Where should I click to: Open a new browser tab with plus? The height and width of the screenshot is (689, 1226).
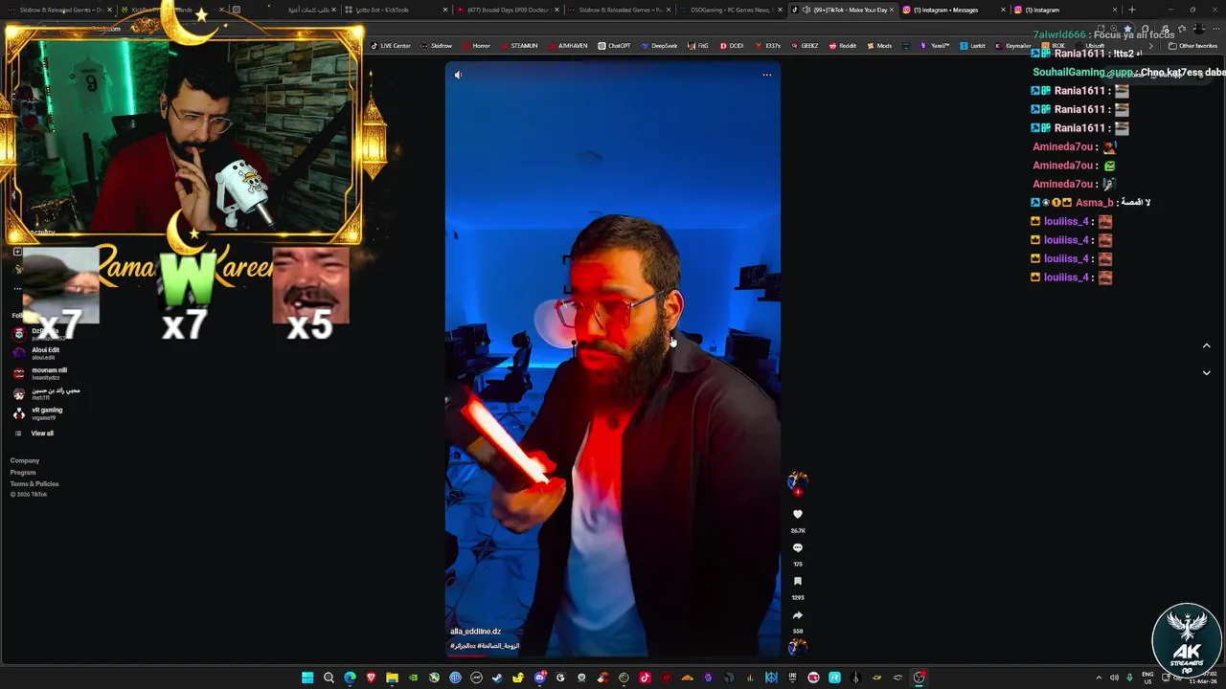pos(1132,10)
